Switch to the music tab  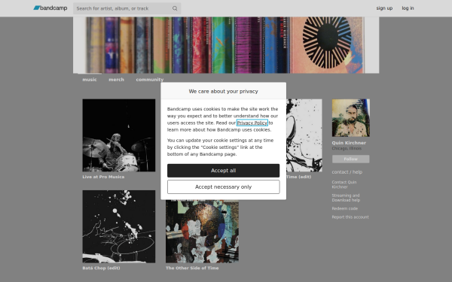click(90, 80)
